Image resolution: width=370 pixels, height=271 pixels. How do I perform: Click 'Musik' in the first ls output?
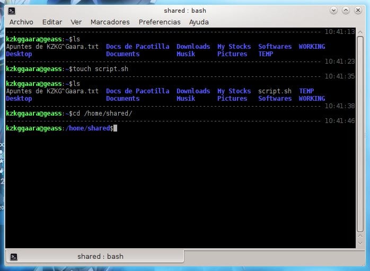pyautogui.click(x=186, y=54)
